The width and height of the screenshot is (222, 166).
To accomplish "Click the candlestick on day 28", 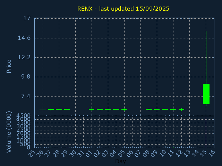I will tap(59, 109).
